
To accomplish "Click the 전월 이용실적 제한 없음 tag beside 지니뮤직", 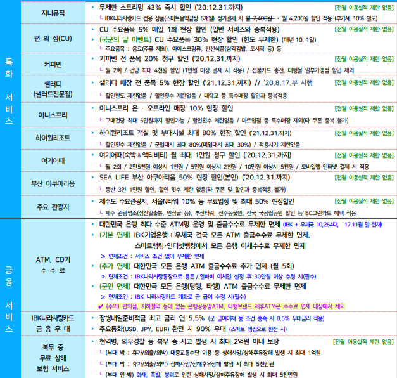I will tap(364, 8).
